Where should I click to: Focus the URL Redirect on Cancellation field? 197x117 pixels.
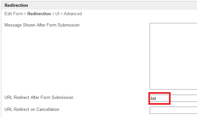pos(174,110)
